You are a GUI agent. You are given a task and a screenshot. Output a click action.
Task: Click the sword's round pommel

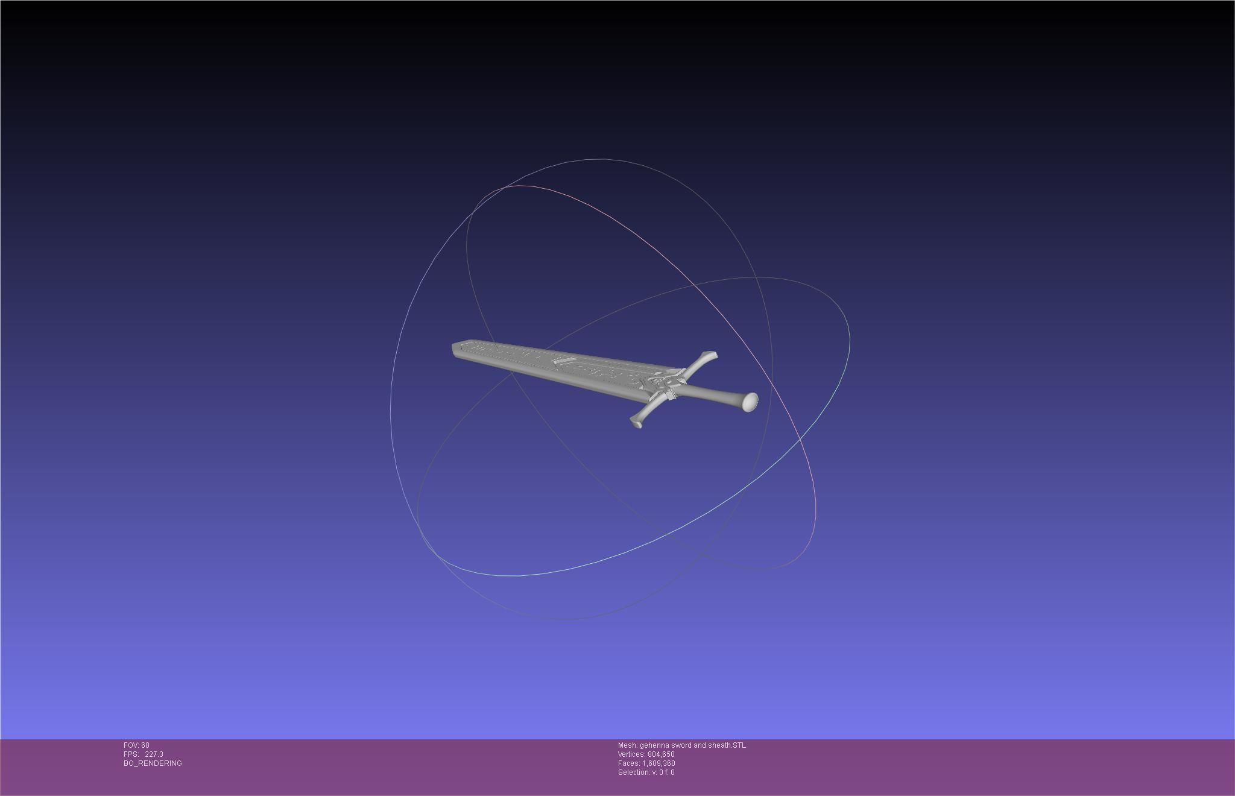tap(750, 402)
